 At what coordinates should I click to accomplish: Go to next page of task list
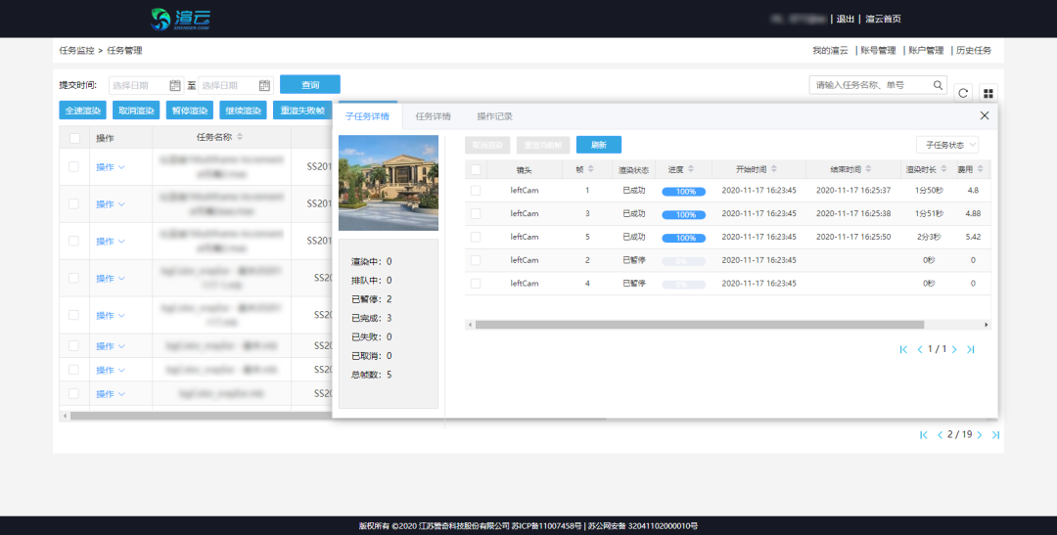[x=979, y=434]
